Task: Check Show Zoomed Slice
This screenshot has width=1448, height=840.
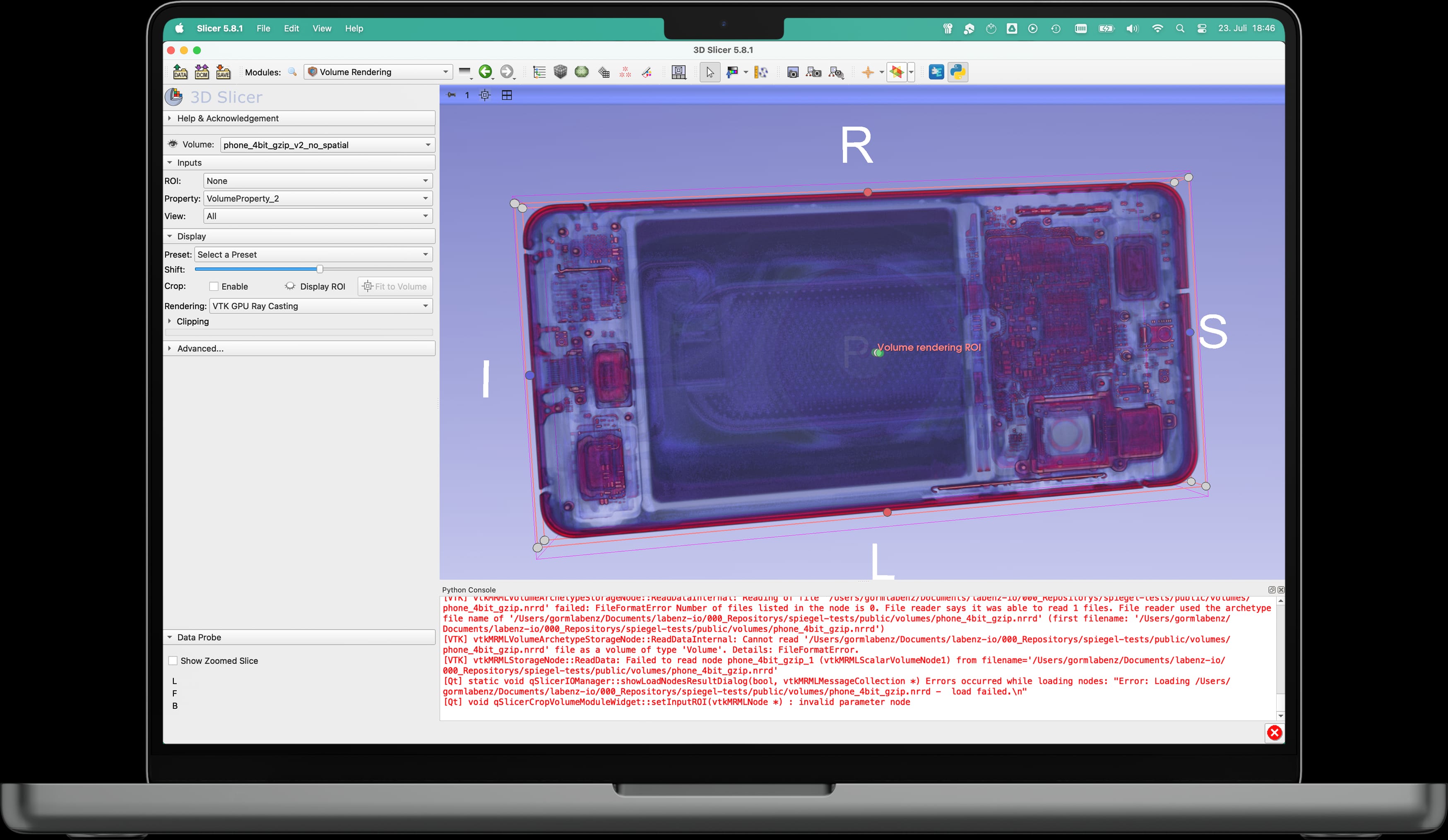Action: pyautogui.click(x=173, y=661)
